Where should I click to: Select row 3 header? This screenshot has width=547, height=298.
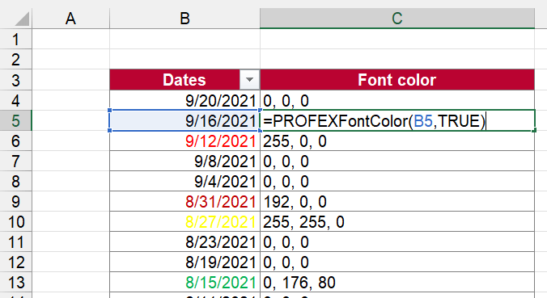(15, 80)
